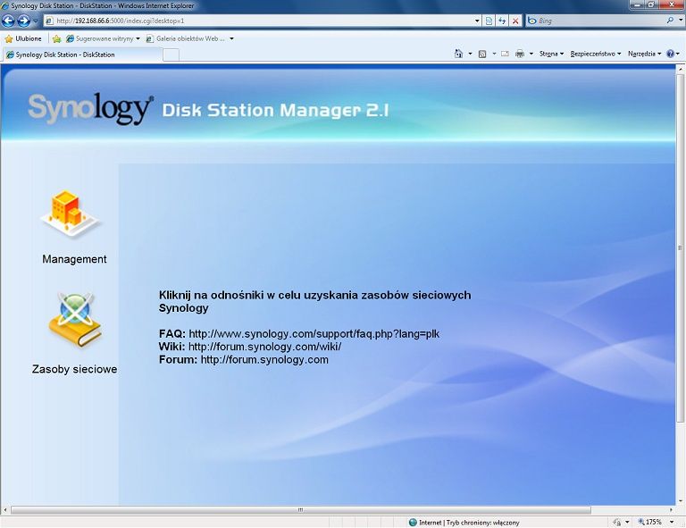
Task: Click the compatibility view icon in address bar
Action: point(489,21)
